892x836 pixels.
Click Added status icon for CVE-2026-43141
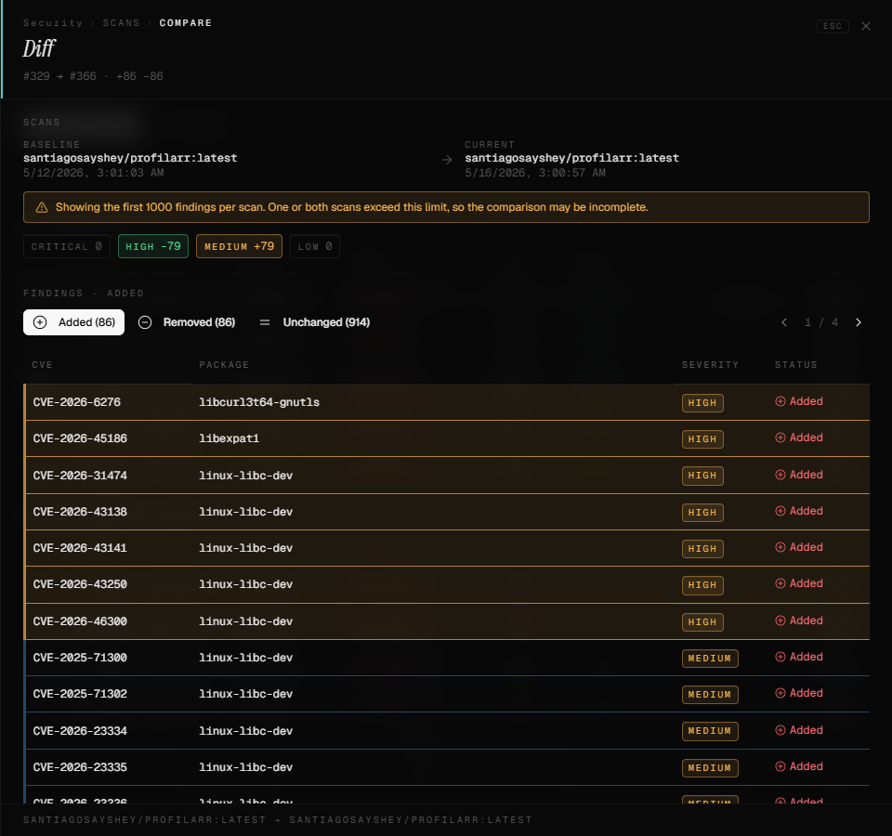point(780,548)
